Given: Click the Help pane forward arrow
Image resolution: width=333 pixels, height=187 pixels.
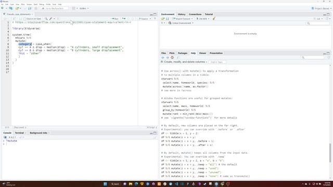Looking at the screenshot, I should [168, 58].
